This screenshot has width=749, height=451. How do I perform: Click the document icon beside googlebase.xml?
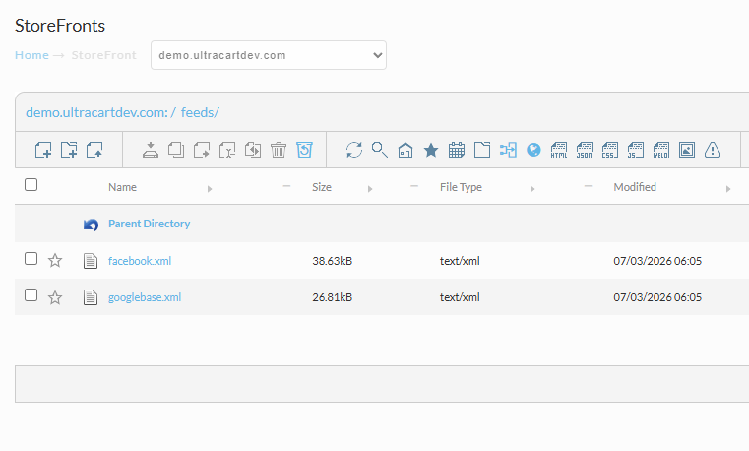91,297
